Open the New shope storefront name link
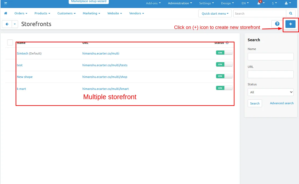Image resolution: width=299 pixels, height=184 pixels. (x=25, y=77)
